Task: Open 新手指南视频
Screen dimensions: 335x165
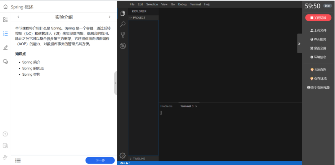Action: 318,87
